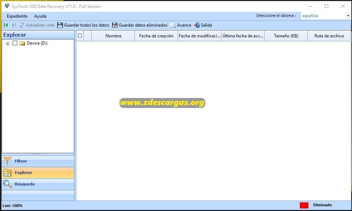Click the sidebar splitter grip dots
Screen dimensions: 352x211
coord(37,154)
